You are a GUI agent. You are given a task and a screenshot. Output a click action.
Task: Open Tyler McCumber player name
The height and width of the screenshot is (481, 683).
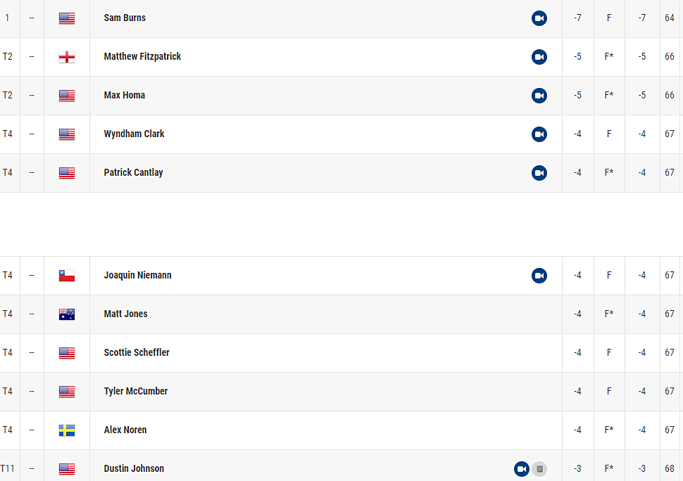(135, 391)
